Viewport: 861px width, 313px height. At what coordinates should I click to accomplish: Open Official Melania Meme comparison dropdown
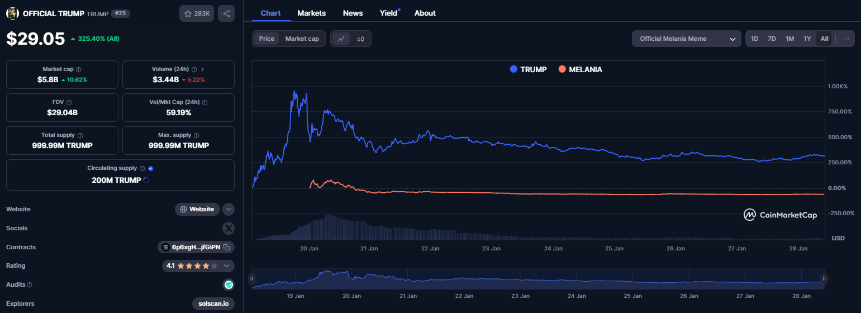click(x=687, y=39)
